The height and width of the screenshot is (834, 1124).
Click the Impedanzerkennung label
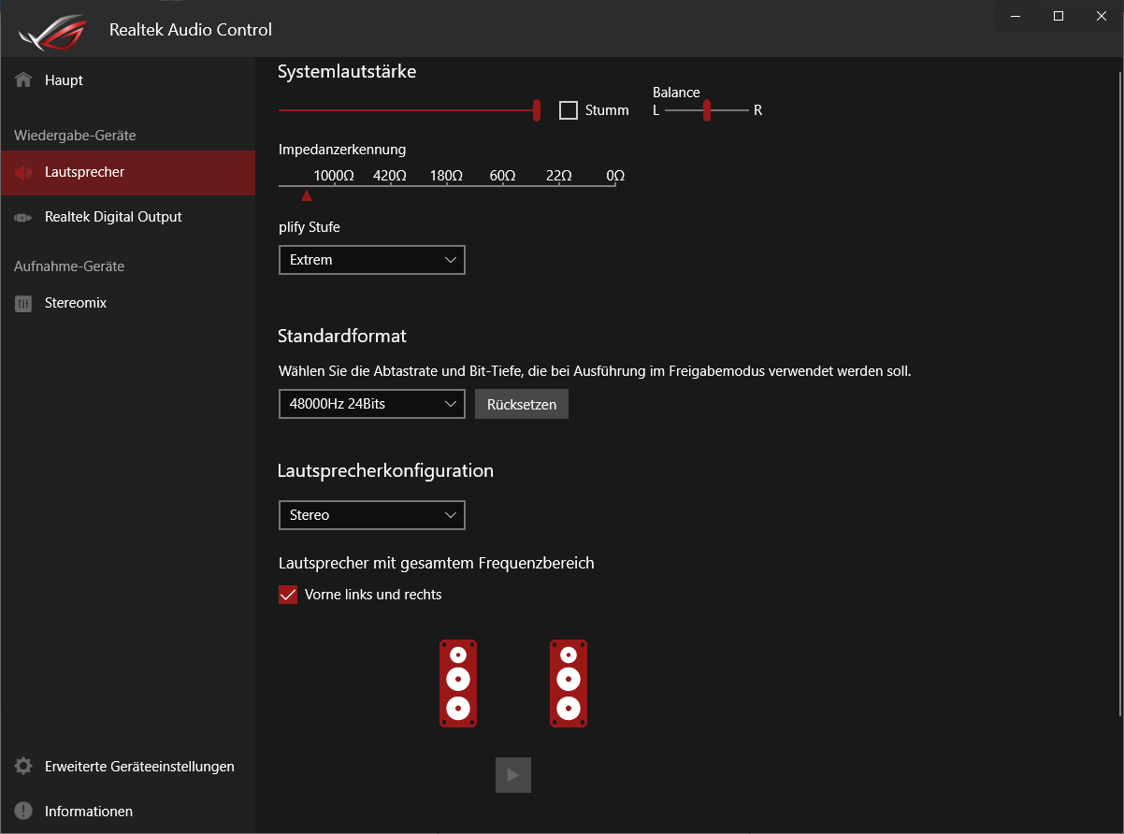(x=342, y=150)
